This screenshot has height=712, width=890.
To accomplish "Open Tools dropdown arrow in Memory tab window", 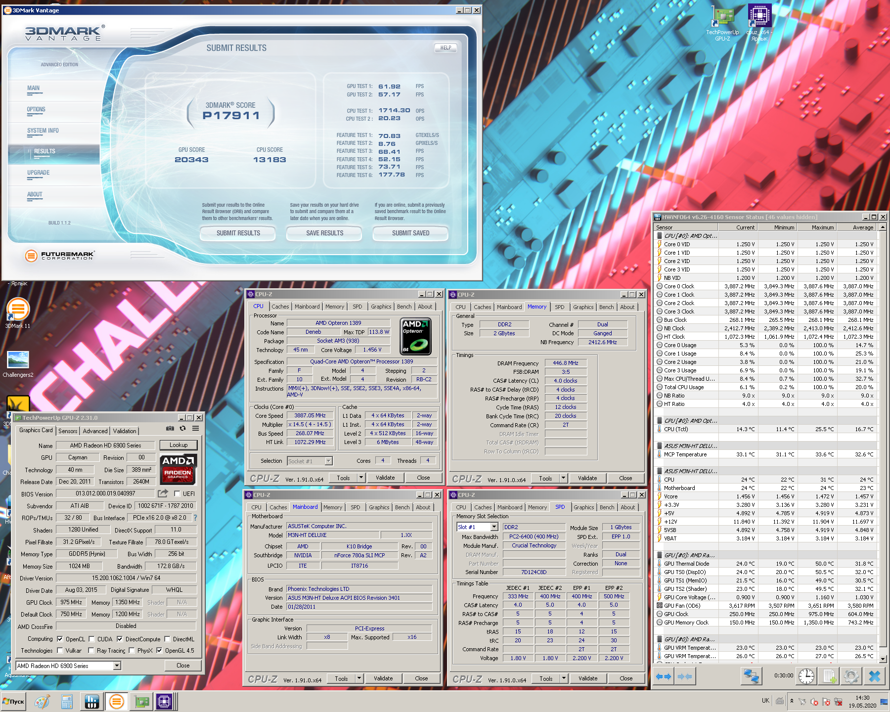I will 563,478.
